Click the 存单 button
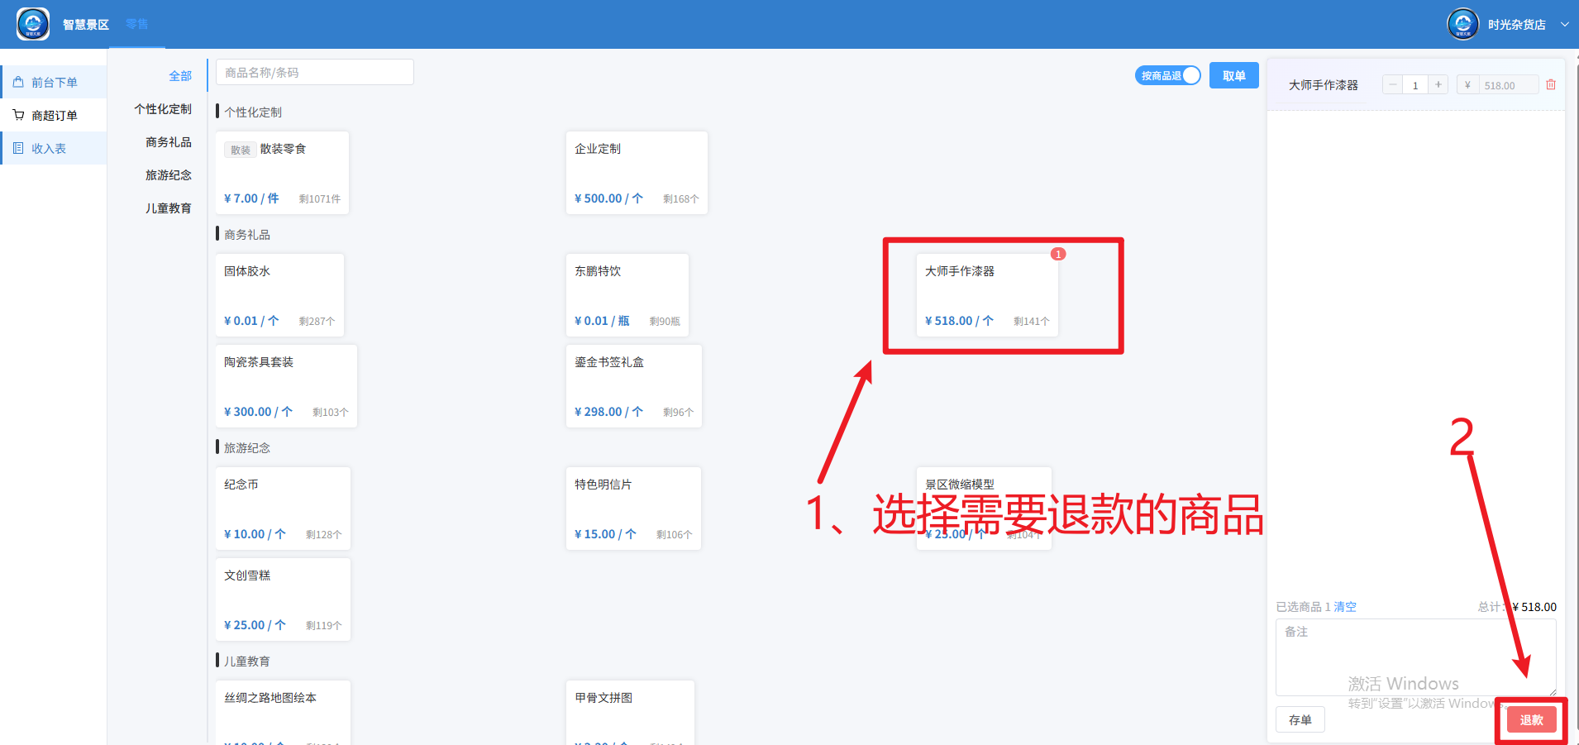This screenshot has width=1579, height=745. 1300,719
